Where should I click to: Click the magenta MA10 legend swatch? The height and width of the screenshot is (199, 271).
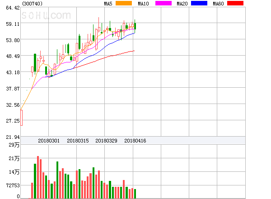[164, 3]
